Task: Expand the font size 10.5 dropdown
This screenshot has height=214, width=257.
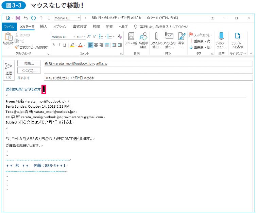Action: [84, 37]
